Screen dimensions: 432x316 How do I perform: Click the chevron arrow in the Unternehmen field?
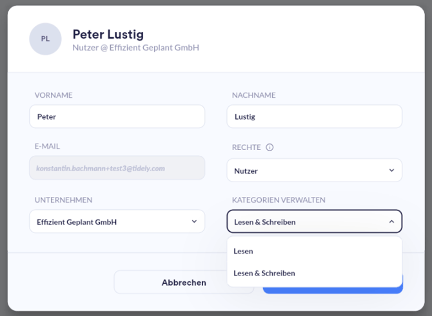click(194, 222)
